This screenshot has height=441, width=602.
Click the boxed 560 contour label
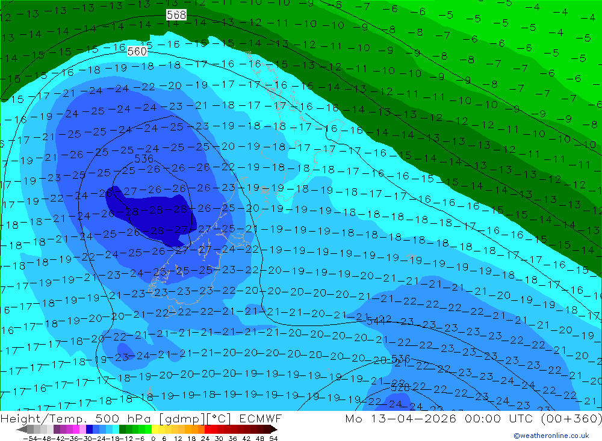(x=137, y=51)
